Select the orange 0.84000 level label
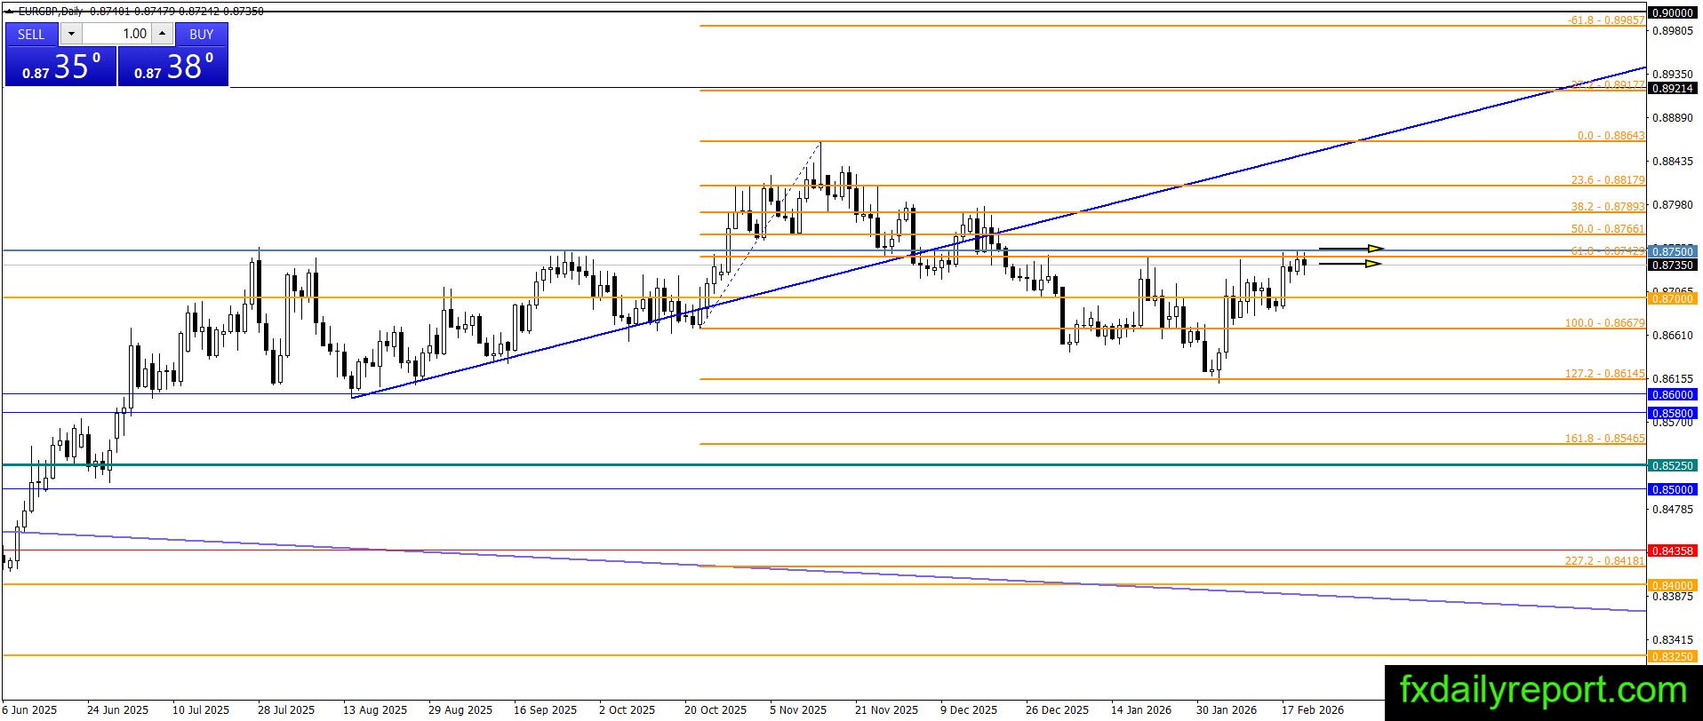Image resolution: width=1703 pixels, height=721 pixels. pyautogui.click(x=1672, y=585)
